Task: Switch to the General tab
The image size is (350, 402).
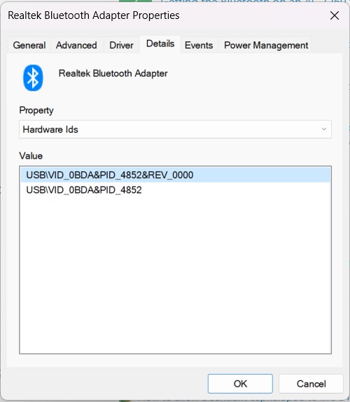Action: coord(29,46)
